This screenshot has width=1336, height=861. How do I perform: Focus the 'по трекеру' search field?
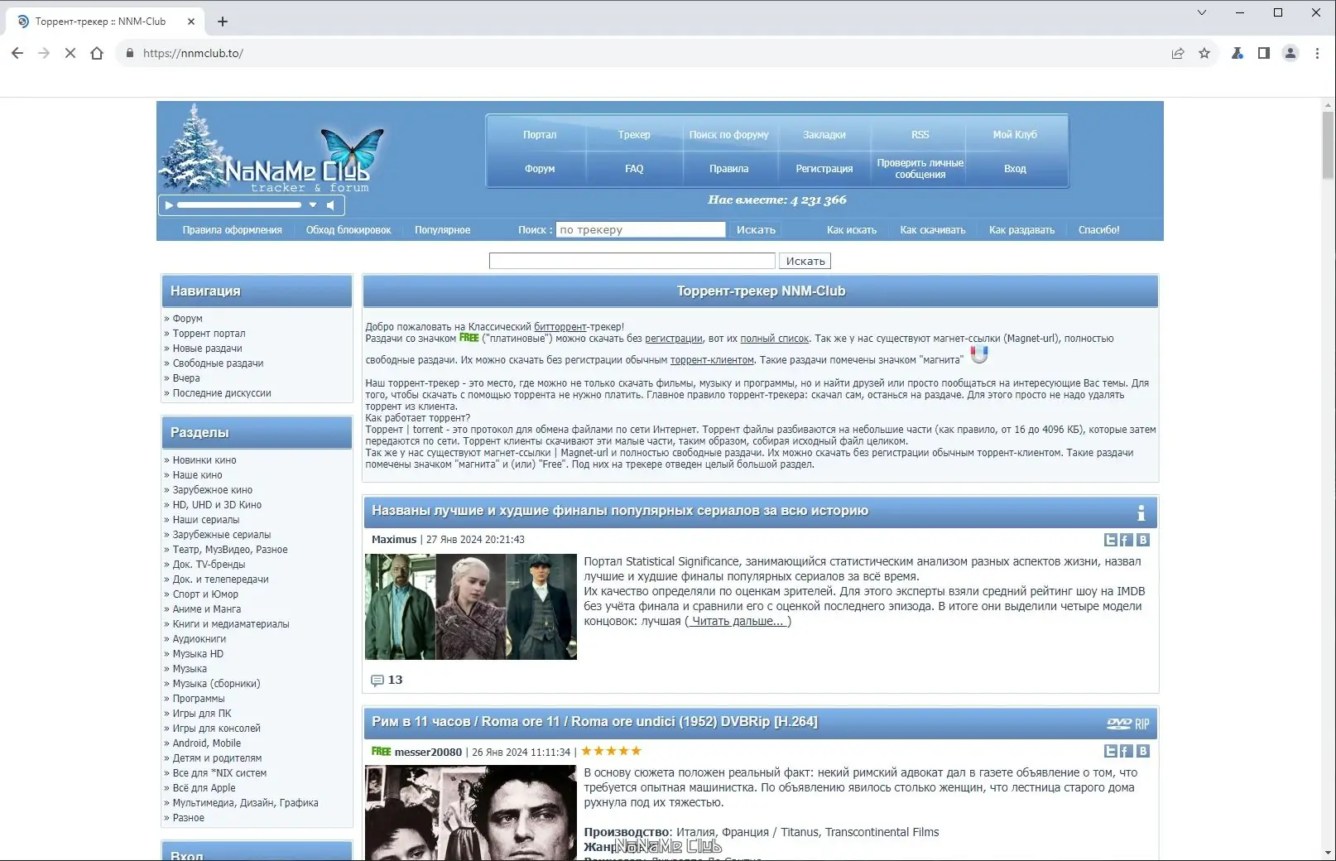pyautogui.click(x=641, y=230)
